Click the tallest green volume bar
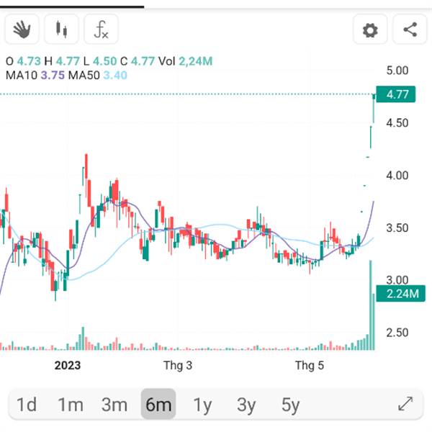The image size is (432, 432). 371,305
